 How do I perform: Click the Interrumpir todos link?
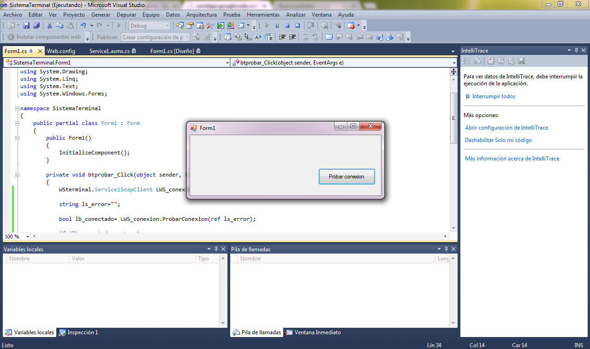[x=494, y=96]
